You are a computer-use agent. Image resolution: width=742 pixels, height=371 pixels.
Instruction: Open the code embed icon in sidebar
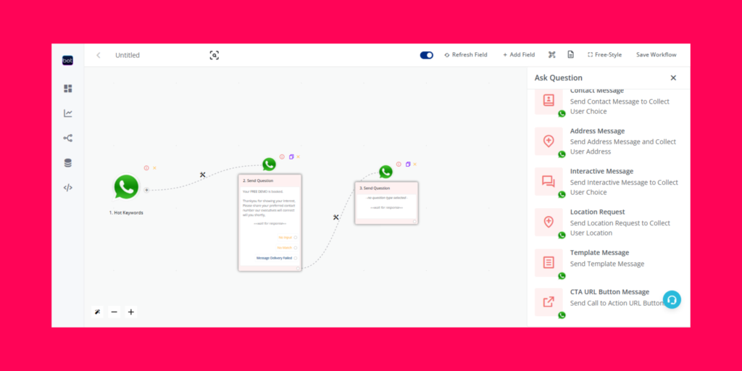(x=68, y=188)
